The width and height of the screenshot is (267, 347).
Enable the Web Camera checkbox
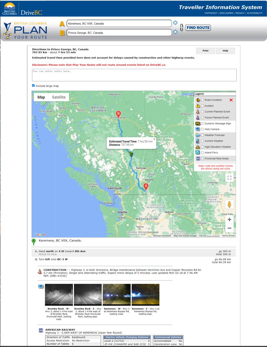point(202,129)
